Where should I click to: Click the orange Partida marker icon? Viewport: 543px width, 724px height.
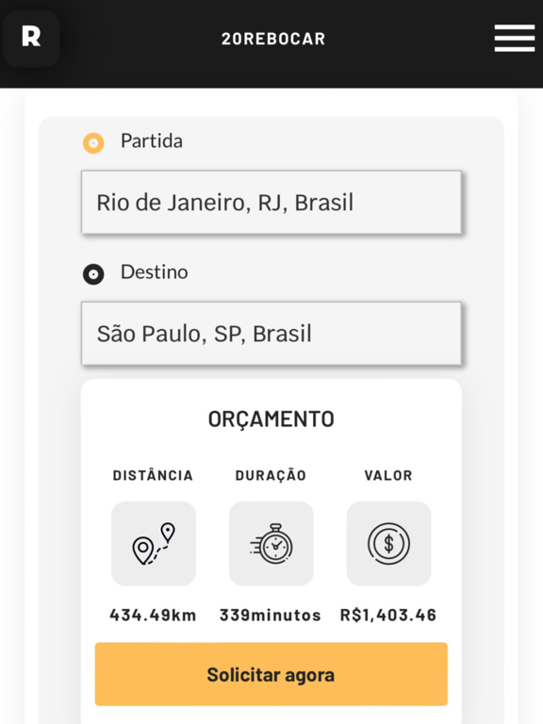(93, 142)
